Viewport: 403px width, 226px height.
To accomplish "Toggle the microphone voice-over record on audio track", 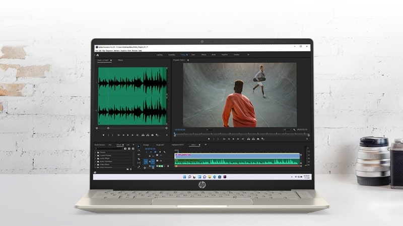I will pos(168,166).
